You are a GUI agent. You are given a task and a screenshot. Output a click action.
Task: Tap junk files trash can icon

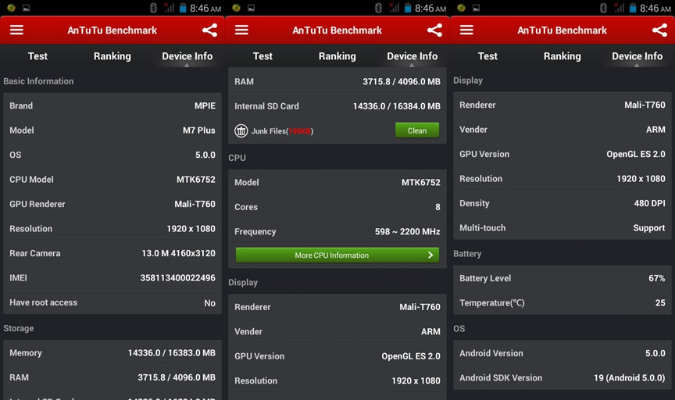(241, 130)
